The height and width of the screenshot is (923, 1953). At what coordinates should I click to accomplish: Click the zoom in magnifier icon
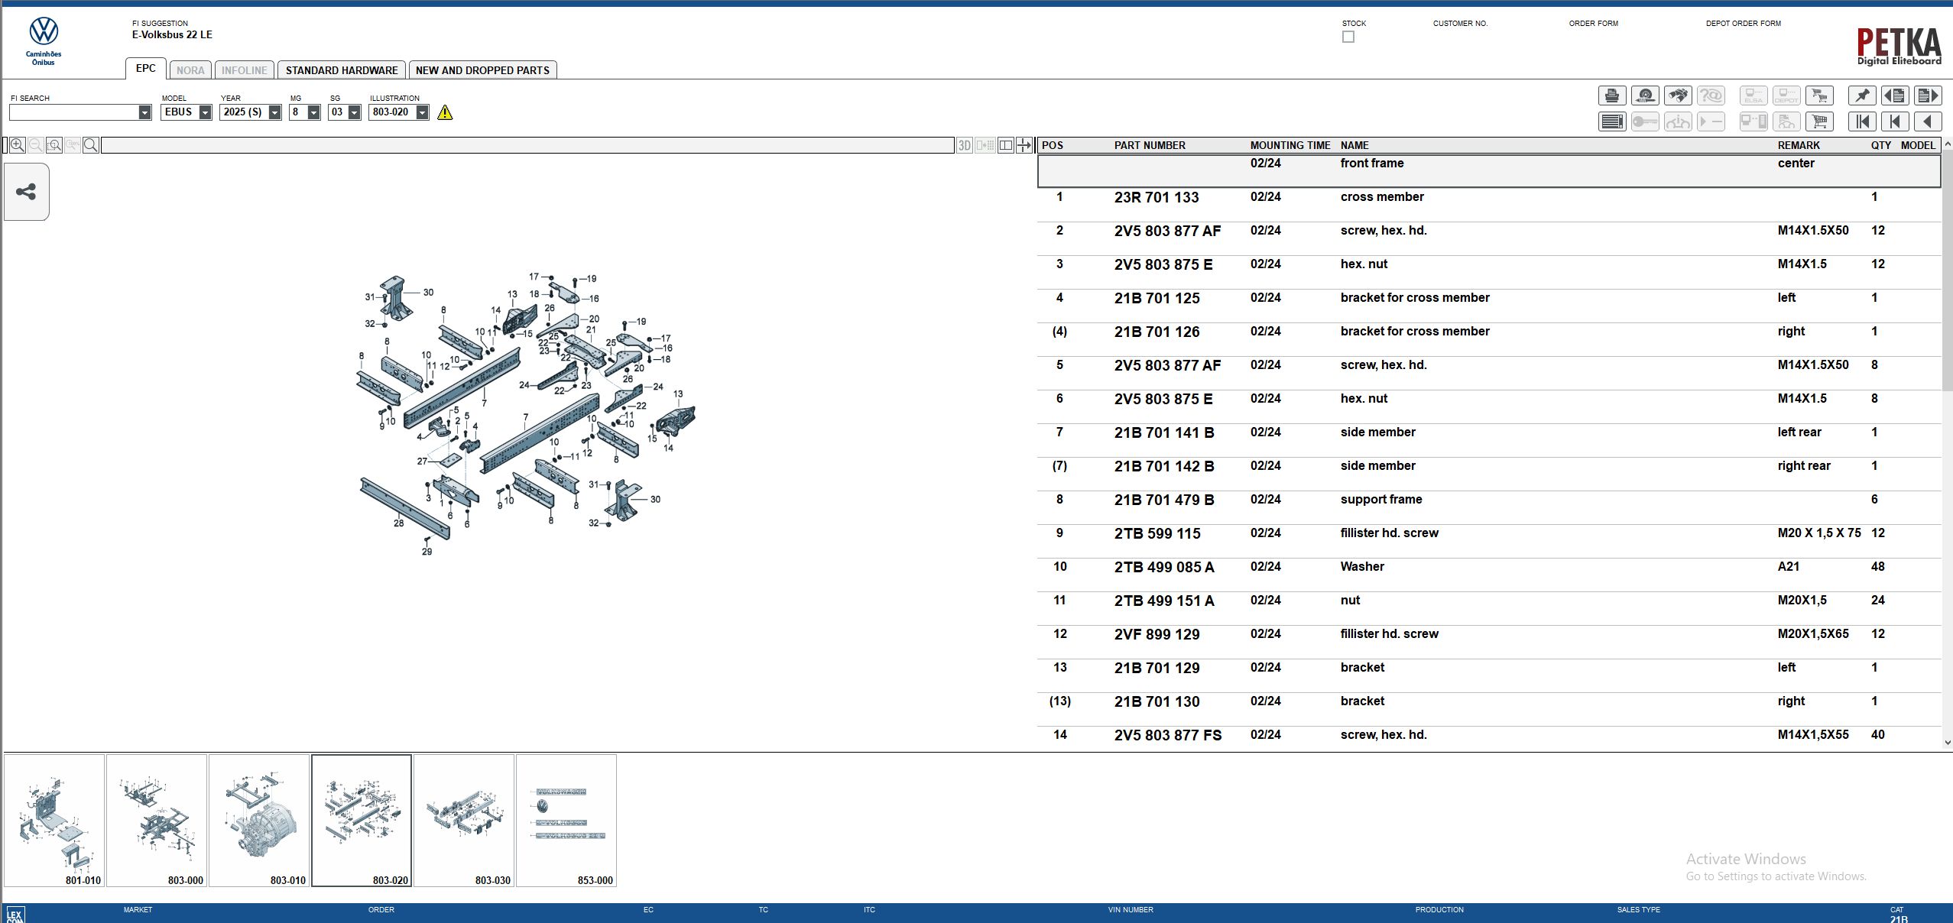tap(18, 145)
